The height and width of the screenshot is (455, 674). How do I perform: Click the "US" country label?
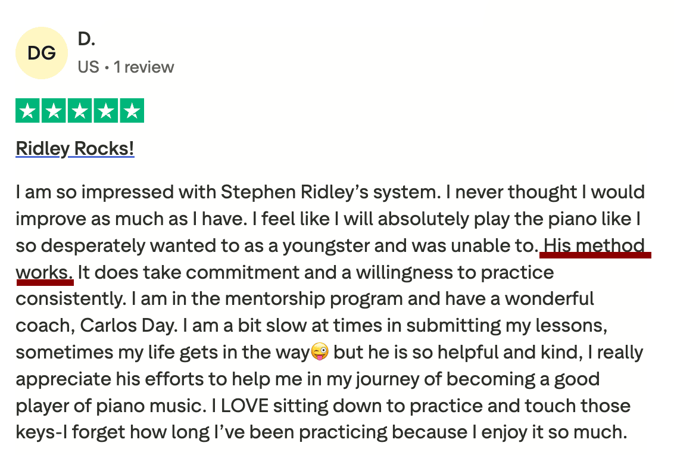point(88,67)
